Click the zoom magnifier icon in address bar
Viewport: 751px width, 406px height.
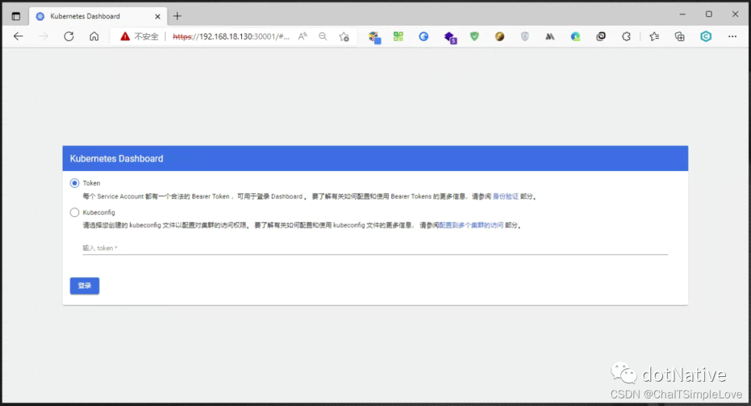[323, 36]
